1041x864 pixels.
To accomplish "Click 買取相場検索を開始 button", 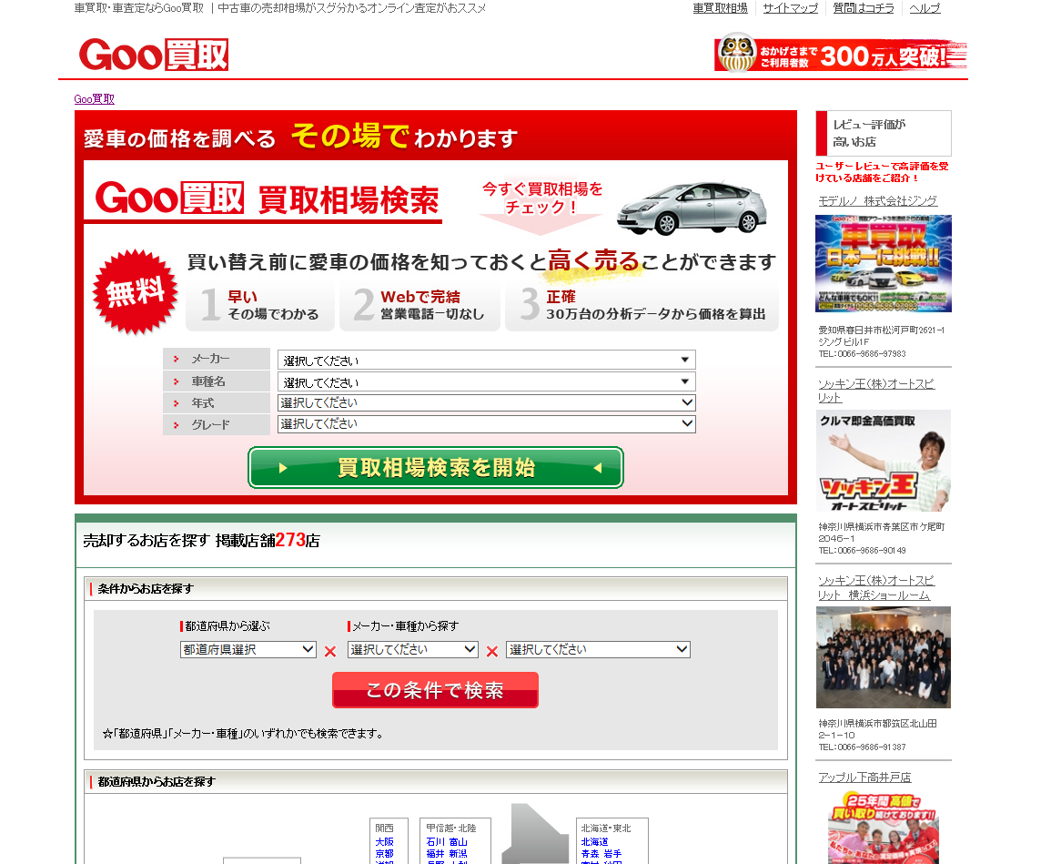I will (436, 468).
